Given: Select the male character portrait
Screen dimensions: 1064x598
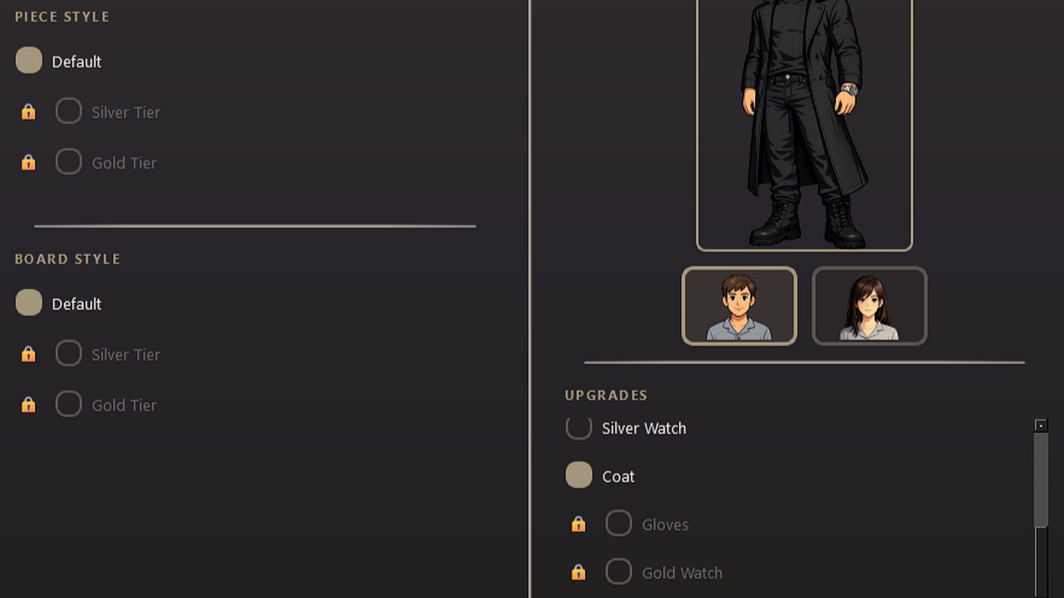Looking at the screenshot, I should tap(739, 306).
